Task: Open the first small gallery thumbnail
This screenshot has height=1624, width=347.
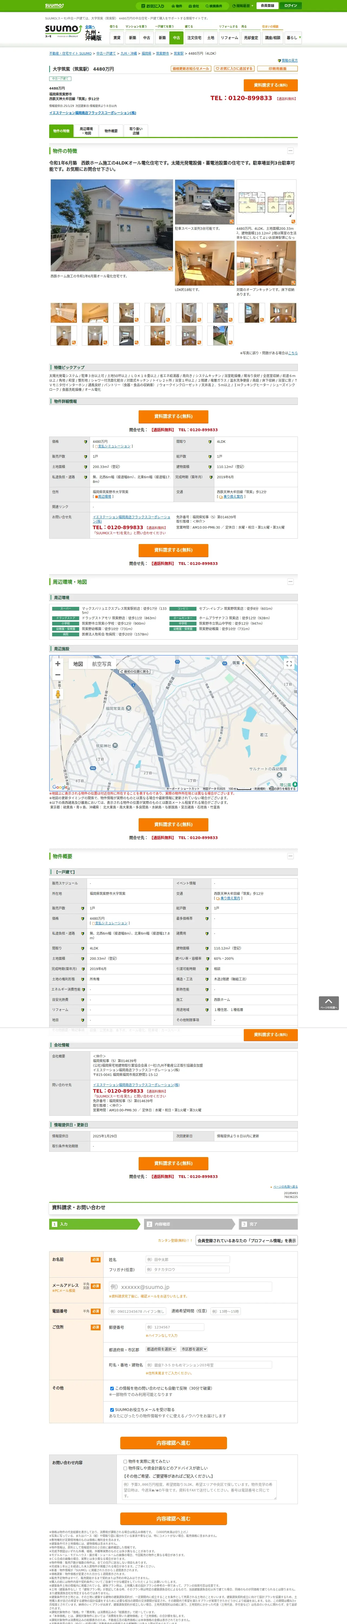Action: coord(64,313)
